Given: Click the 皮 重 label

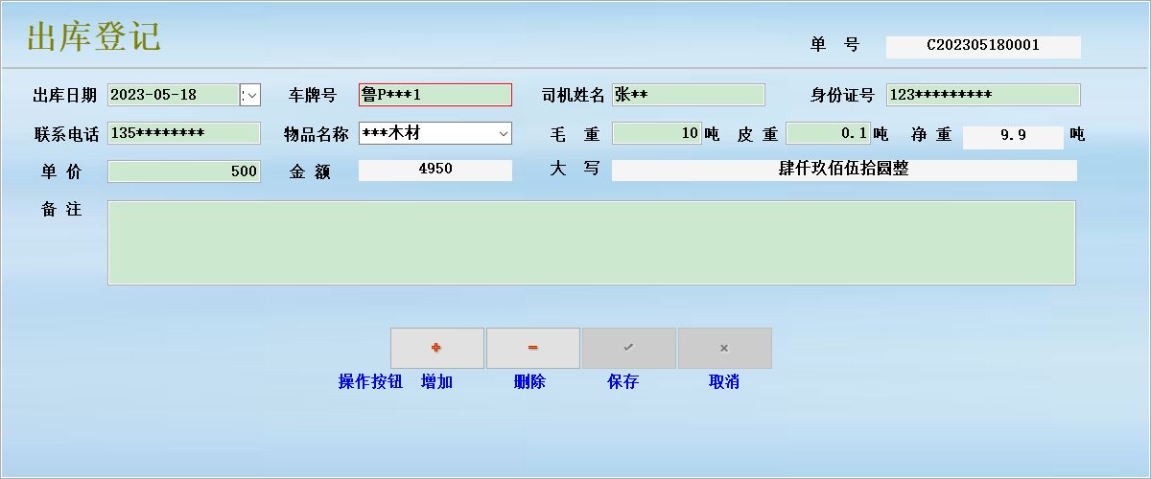Looking at the screenshot, I should point(757,134).
